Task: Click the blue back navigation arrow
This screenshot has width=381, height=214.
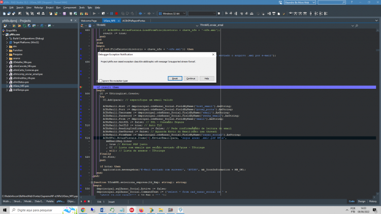Action: point(140,14)
